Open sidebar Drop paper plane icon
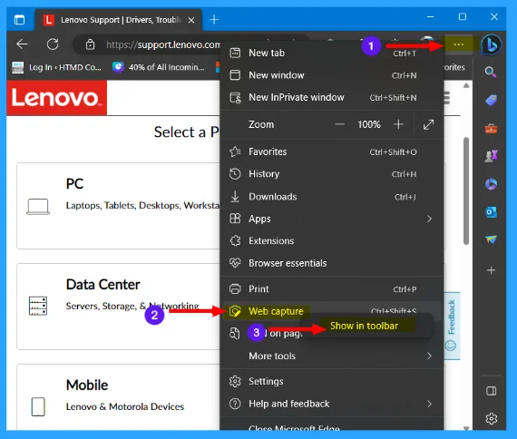Screen dimensions: 517x439 tap(491, 239)
